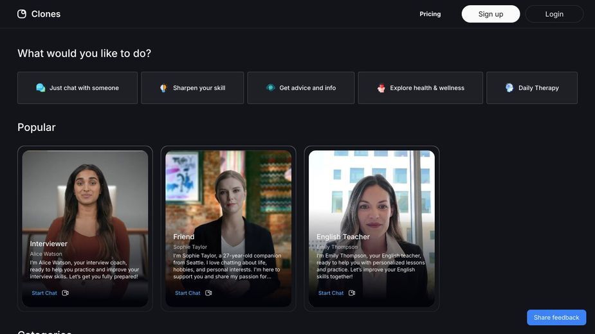Click the teal icon on Get advice

(270, 87)
